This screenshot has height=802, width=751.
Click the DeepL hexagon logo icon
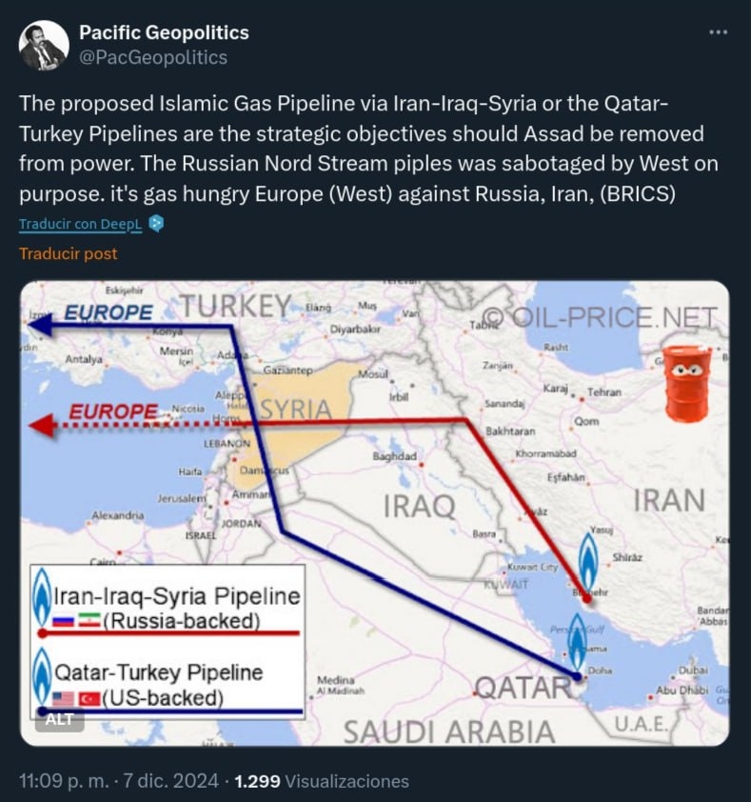click(156, 224)
